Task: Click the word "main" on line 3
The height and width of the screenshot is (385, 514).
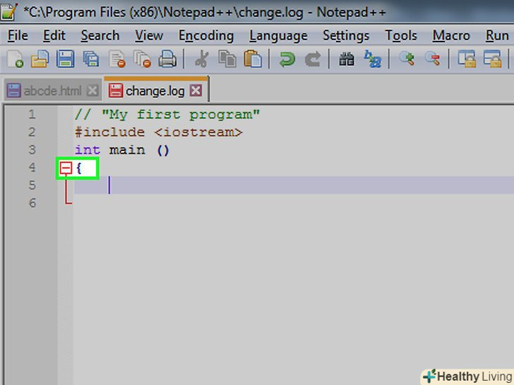Action: point(127,150)
